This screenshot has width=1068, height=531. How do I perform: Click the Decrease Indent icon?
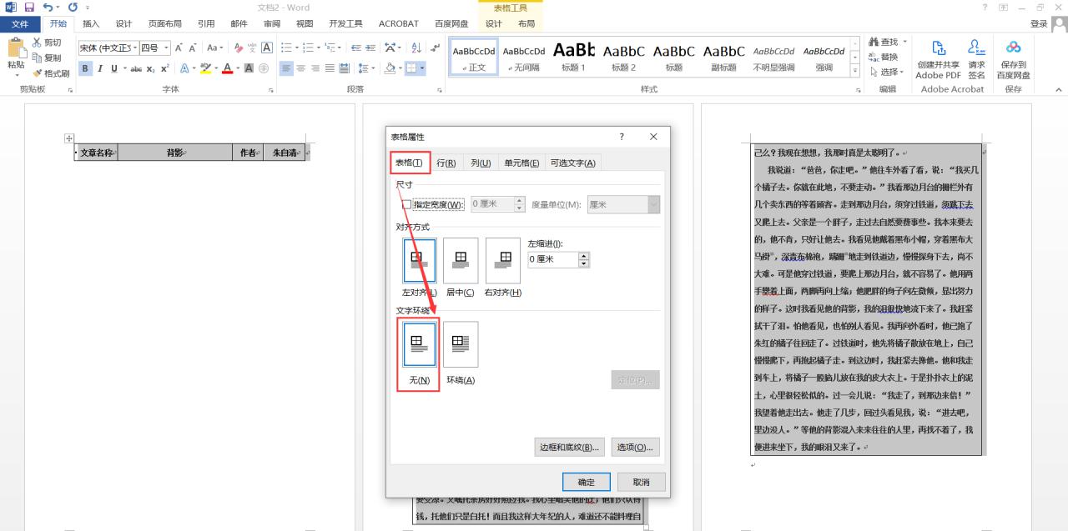click(x=356, y=48)
